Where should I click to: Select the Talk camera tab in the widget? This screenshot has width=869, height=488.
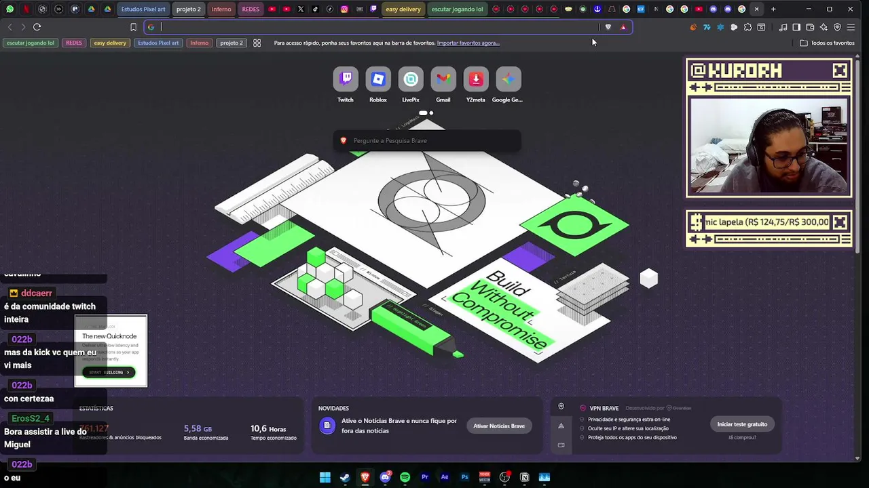(x=561, y=445)
